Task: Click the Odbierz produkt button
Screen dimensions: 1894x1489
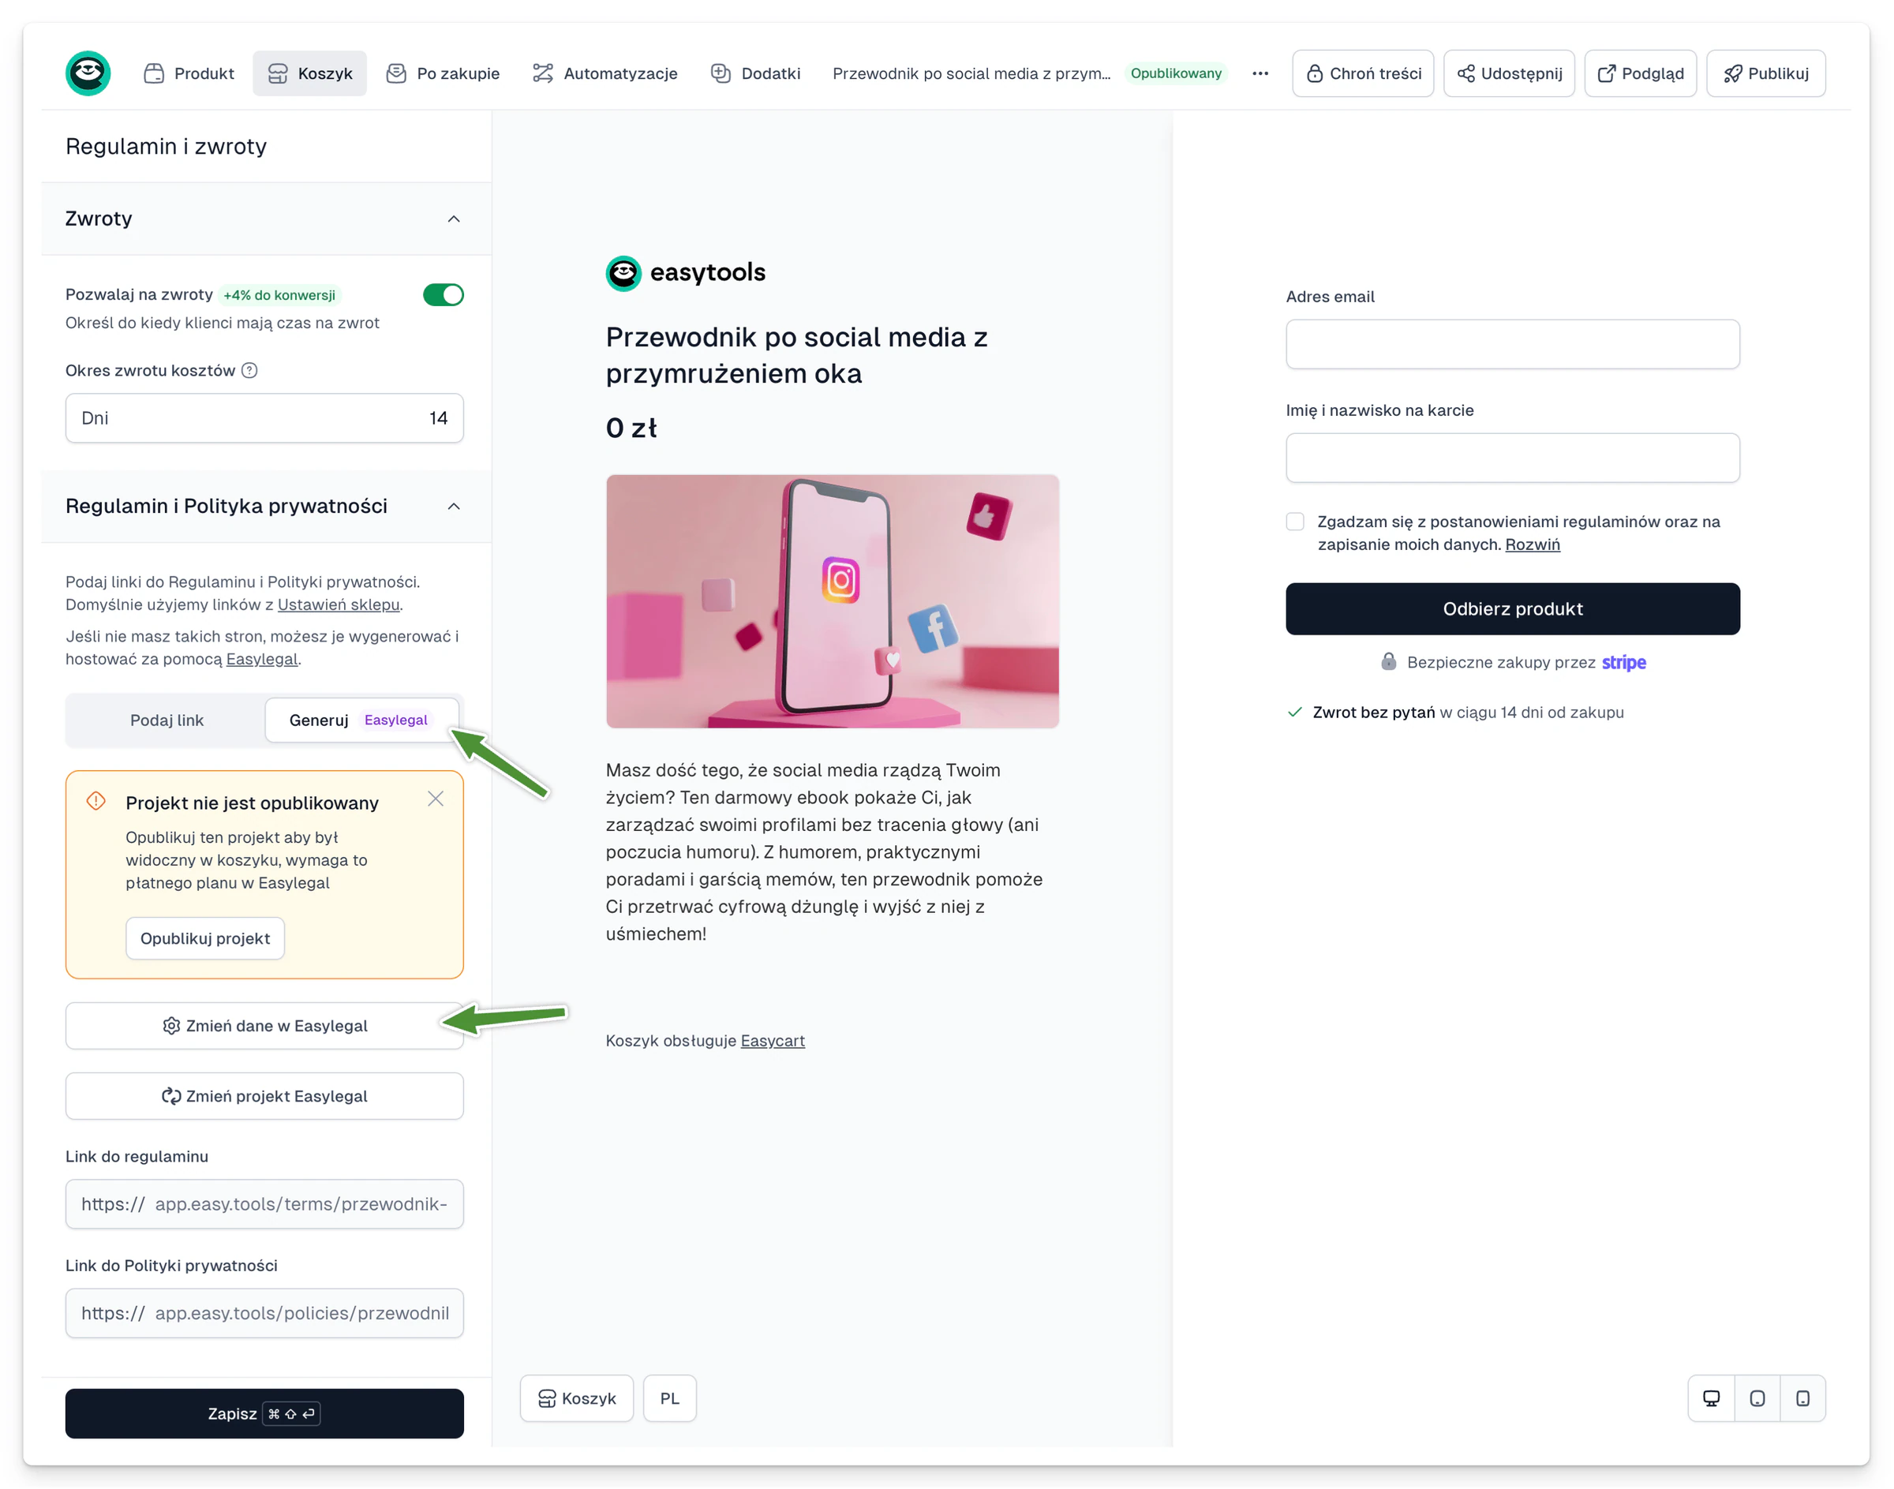Action: tap(1513, 608)
